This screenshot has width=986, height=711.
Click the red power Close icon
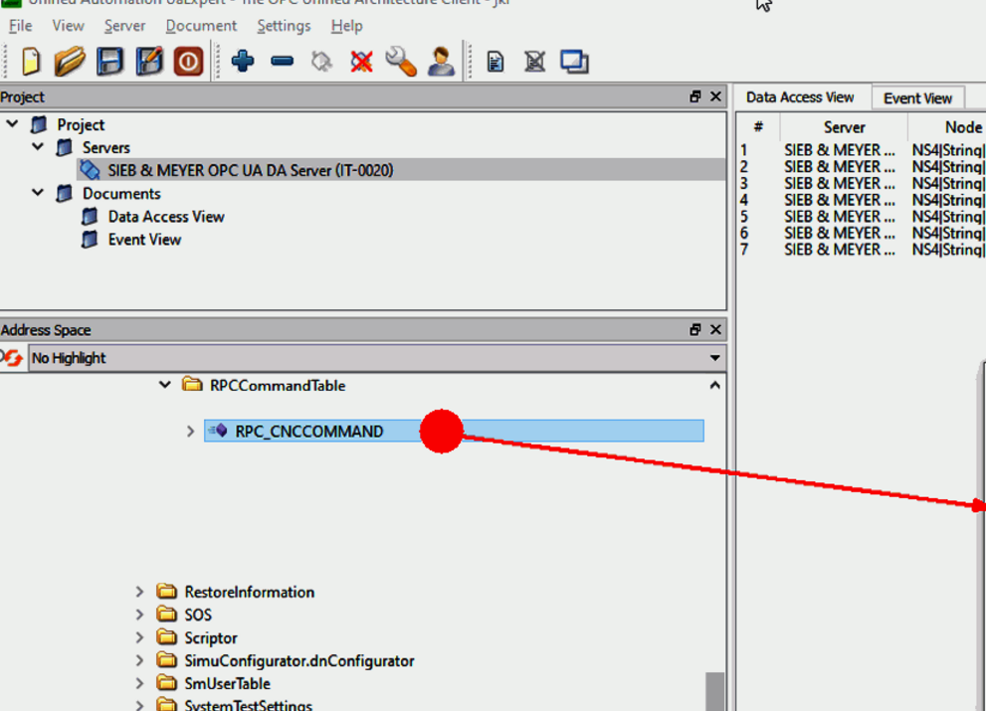188,62
